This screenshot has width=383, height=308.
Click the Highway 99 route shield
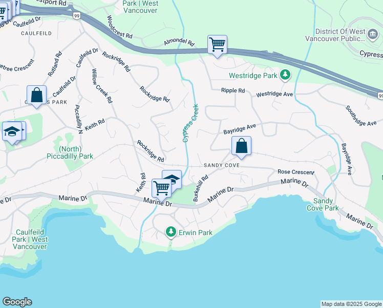[x=77, y=16]
